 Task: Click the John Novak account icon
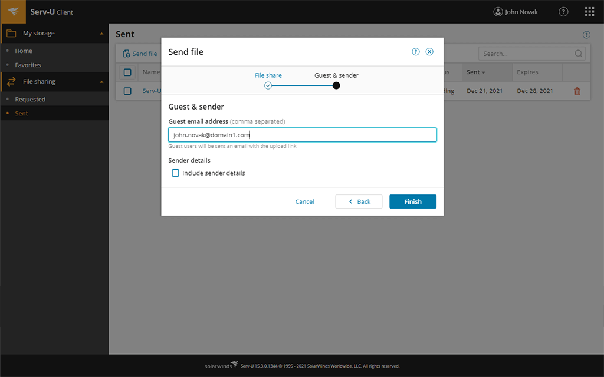(498, 11)
